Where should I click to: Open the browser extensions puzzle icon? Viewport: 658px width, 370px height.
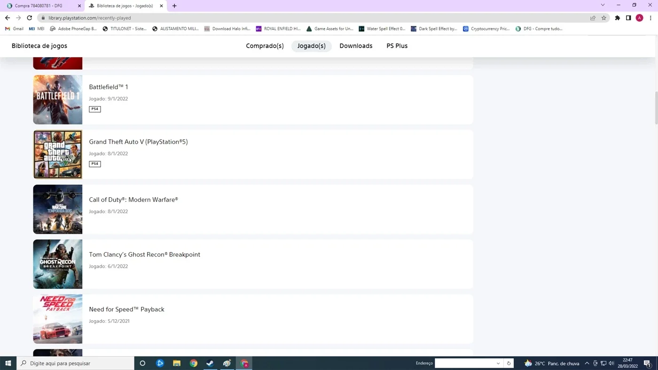click(618, 18)
